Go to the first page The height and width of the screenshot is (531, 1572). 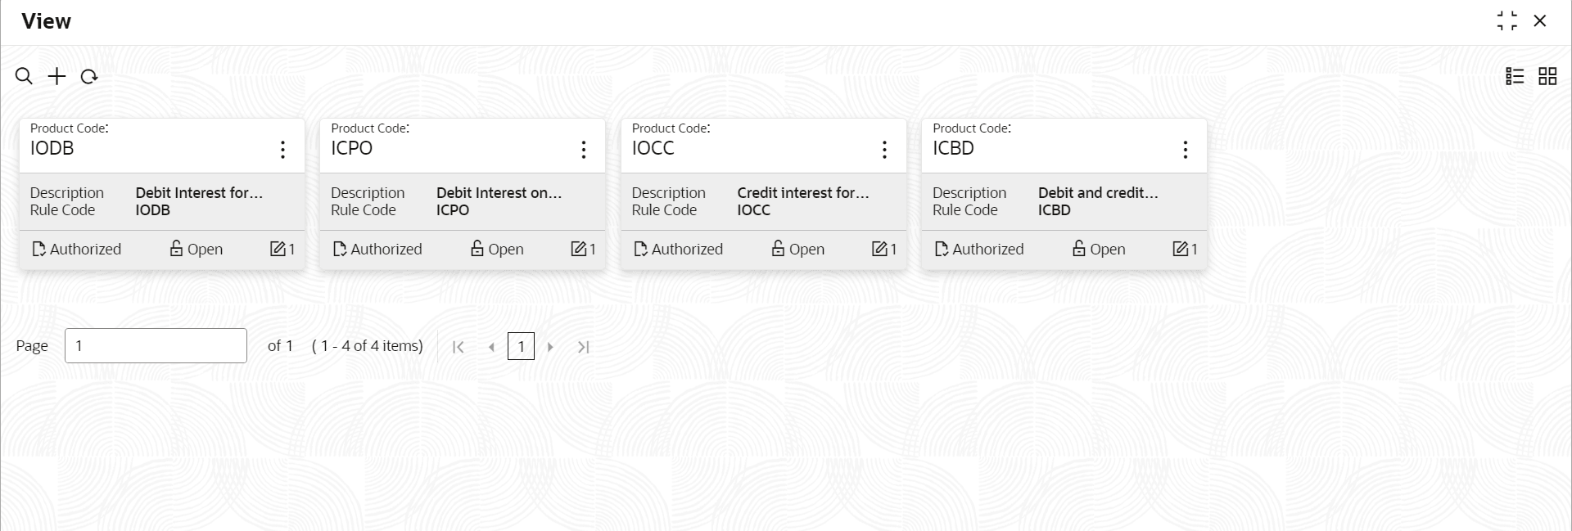click(x=458, y=347)
